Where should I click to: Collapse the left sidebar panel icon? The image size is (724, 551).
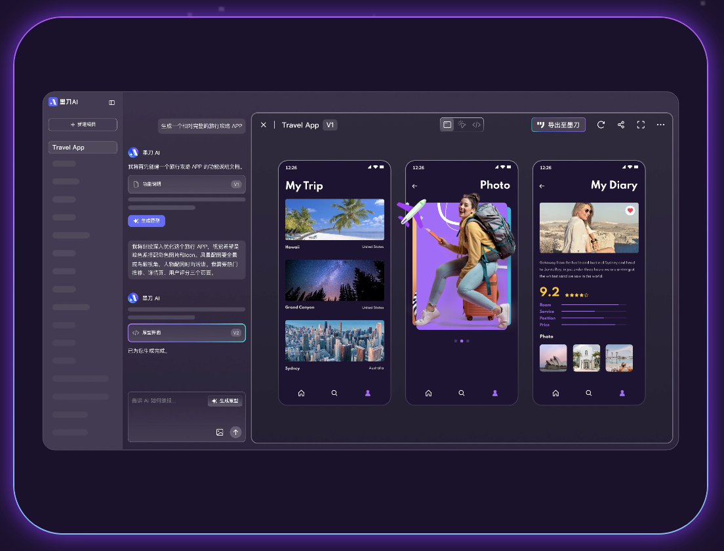coord(111,102)
